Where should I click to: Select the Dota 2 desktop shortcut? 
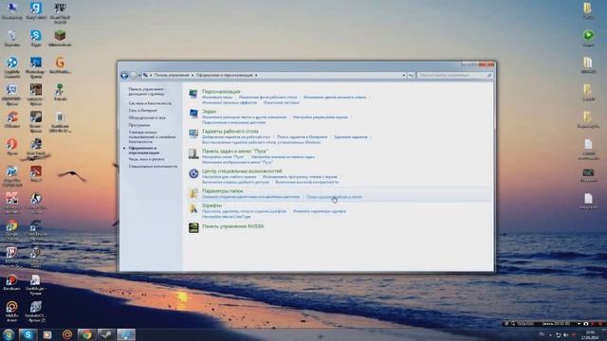click(x=36, y=174)
